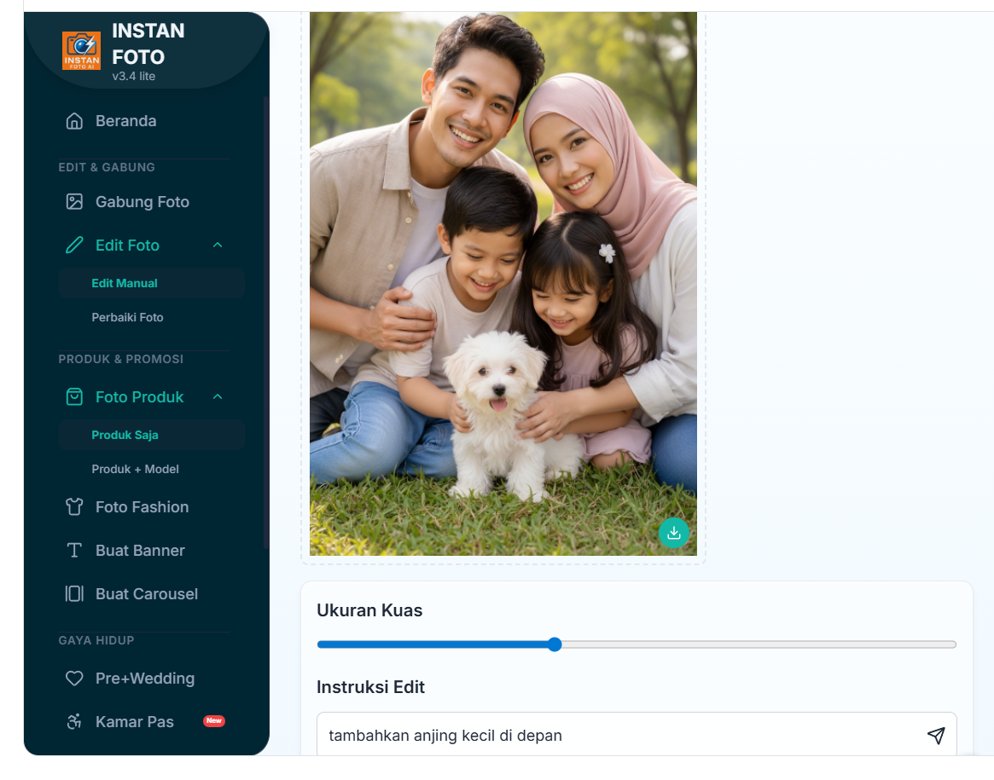Click the Buat Banner text icon
The image size is (994, 780).
pos(74,551)
